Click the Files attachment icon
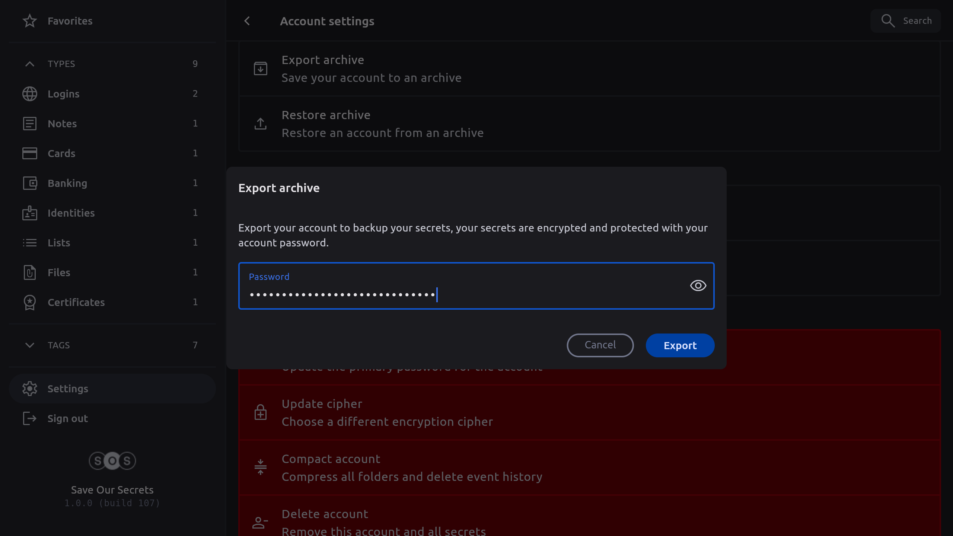The width and height of the screenshot is (953, 536). pos(30,272)
